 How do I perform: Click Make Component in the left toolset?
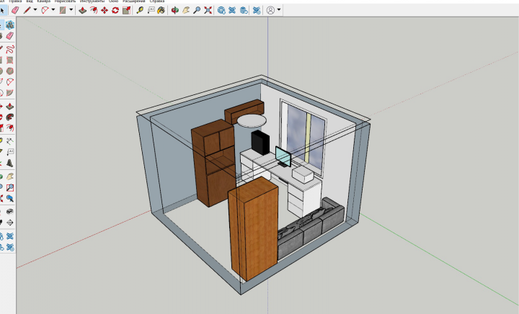(x=10, y=24)
